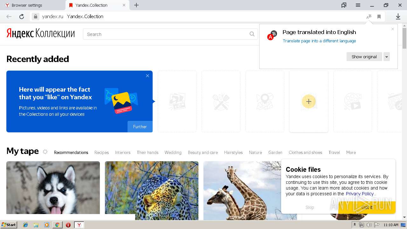Select Garden feed category
The image size is (407, 229).
point(275,152)
